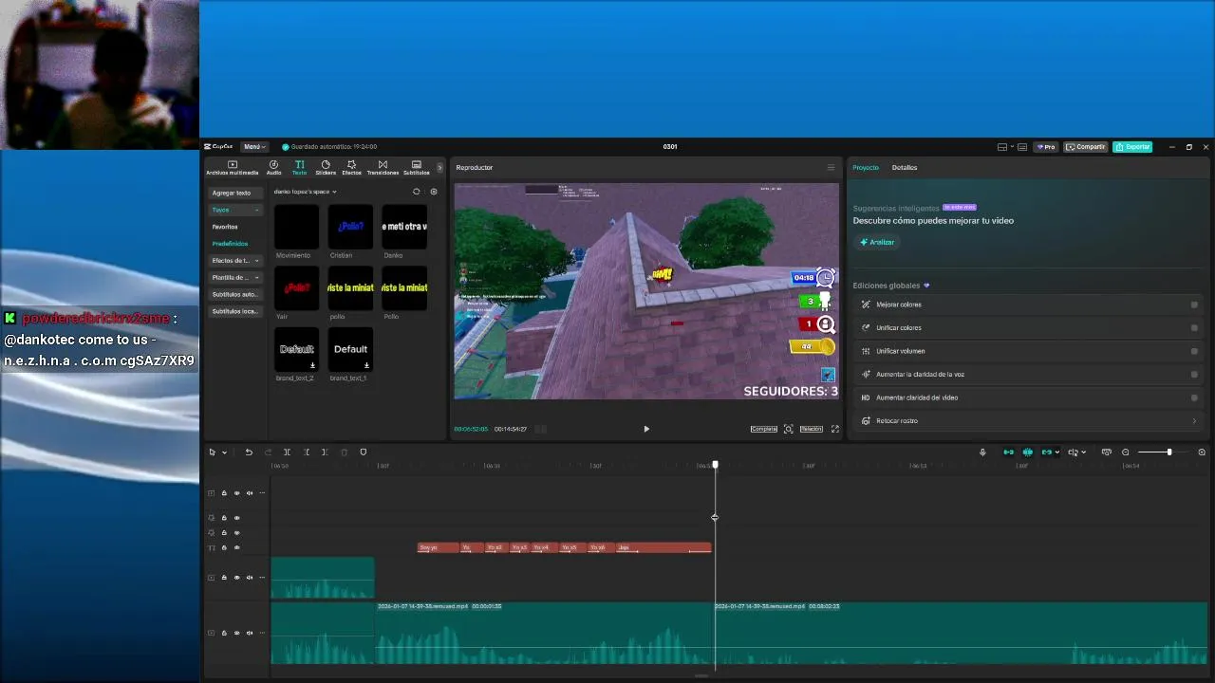1215x683 pixels.
Task: Enable Mejorar colores checkbox
Action: coord(1194,305)
